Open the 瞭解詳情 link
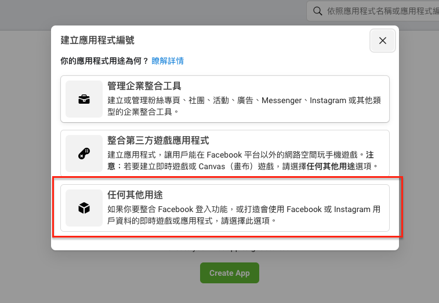The width and height of the screenshot is (439, 303). 168,61
